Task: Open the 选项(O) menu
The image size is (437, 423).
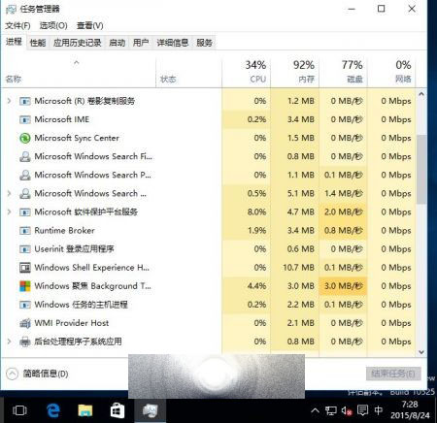Action: 53,25
